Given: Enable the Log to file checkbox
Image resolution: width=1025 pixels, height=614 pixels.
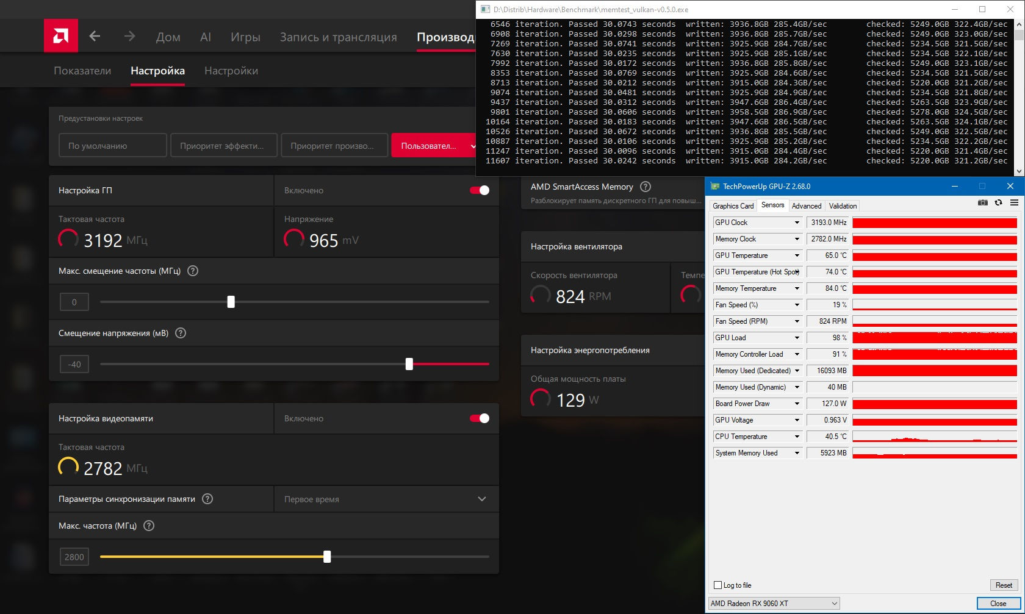Looking at the screenshot, I should point(718,585).
